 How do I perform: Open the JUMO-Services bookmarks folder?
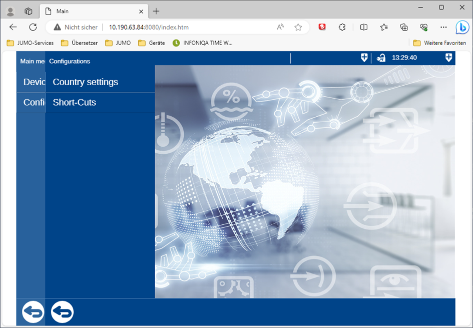(x=31, y=43)
